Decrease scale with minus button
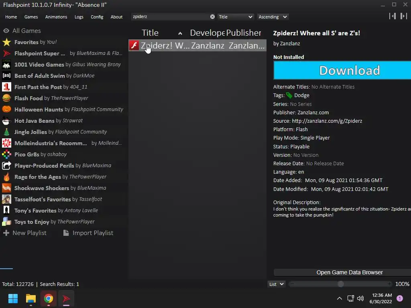 (x=292, y=284)
